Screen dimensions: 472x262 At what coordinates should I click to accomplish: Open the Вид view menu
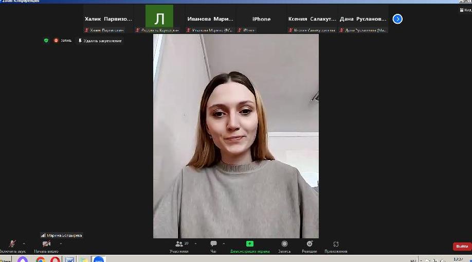464,10
